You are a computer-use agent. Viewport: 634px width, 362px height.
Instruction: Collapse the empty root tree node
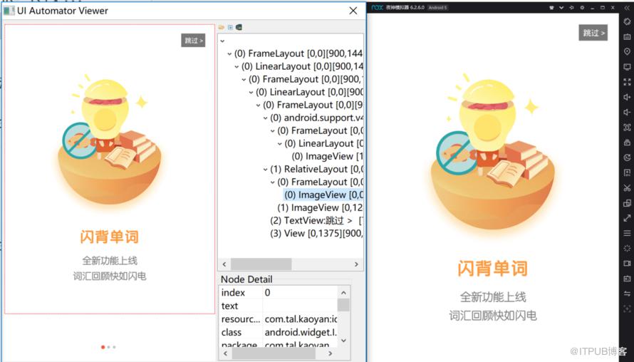[x=222, y=41]
